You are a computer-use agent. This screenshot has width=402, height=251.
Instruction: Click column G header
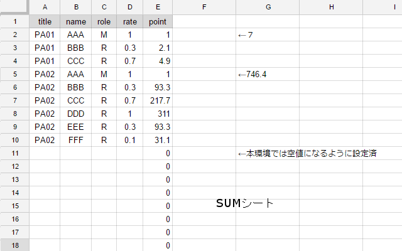[268, 6]
